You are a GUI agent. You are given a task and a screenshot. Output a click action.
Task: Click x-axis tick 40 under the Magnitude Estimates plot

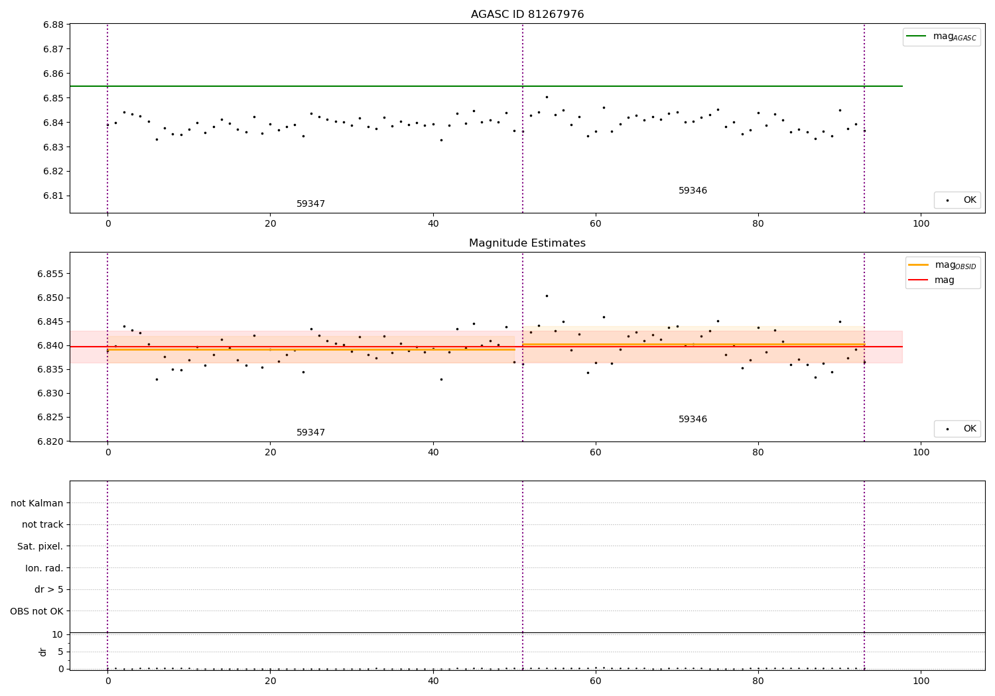coord(433,453)
